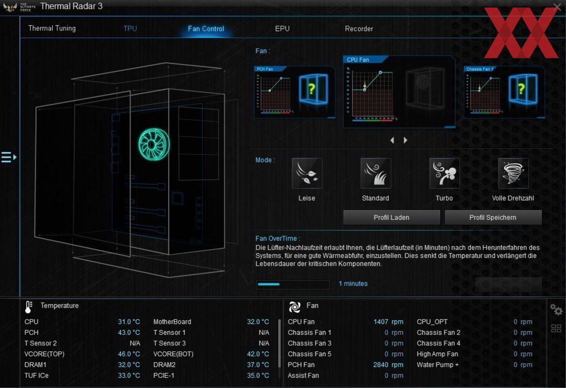The height and width of the screenshot is (388, 566).
Task: Click the question-mark cube in PCH Fan card
Action: click(x=313, y=89)
